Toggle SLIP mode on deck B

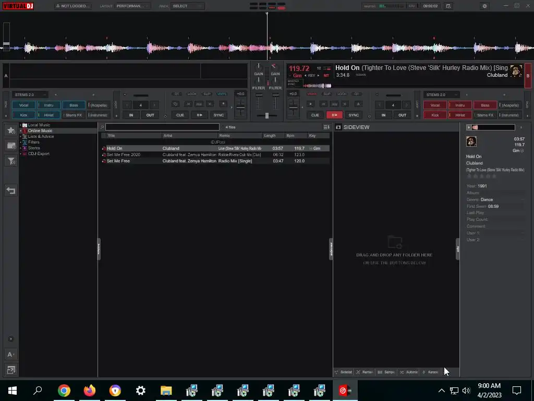coord(327,94)
